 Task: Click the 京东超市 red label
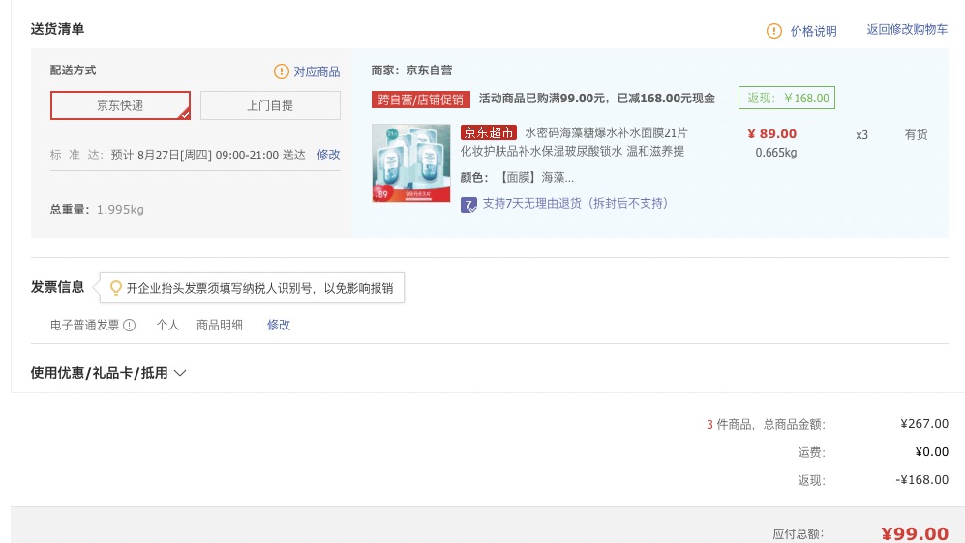488,132
